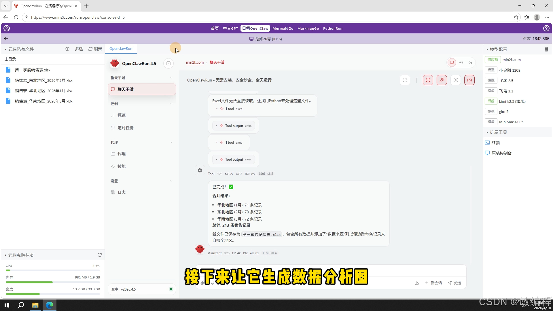The image size is (553, 311).
Task: Select the wrench tools icon above the chat
Action: tap(442, 80)
